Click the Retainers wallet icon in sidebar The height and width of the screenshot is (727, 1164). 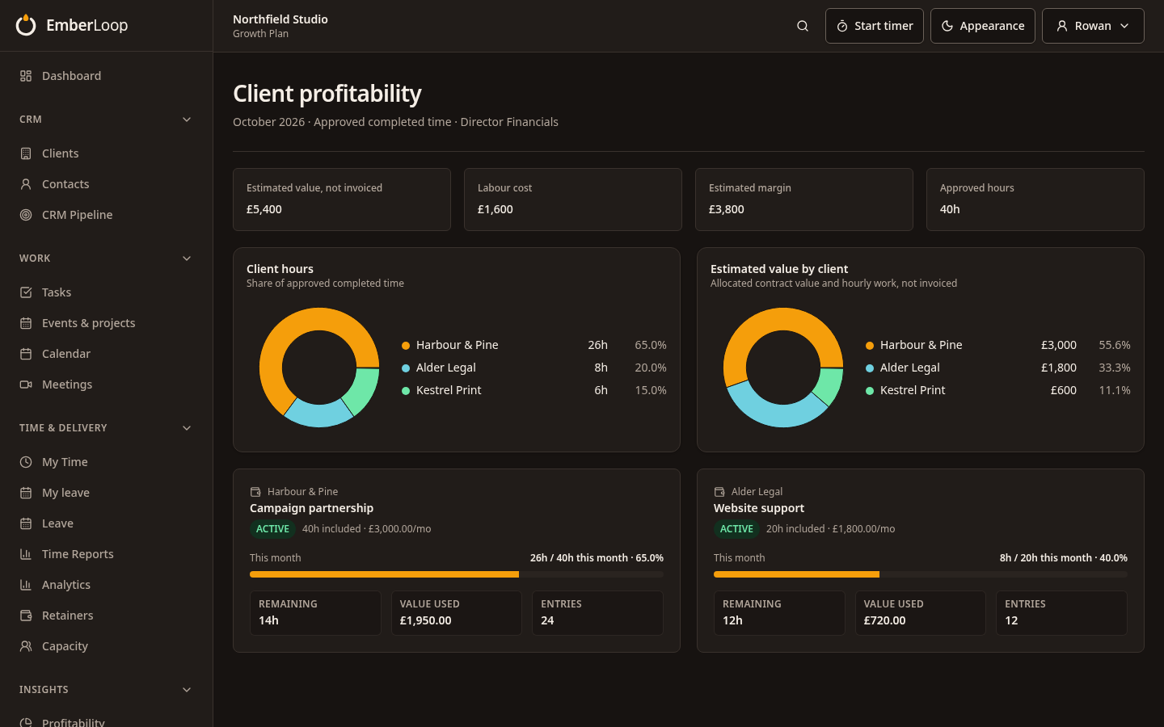(26, 616)
